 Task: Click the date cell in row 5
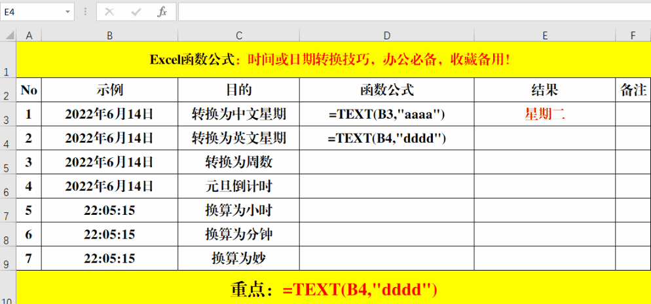tap(109, 162)
